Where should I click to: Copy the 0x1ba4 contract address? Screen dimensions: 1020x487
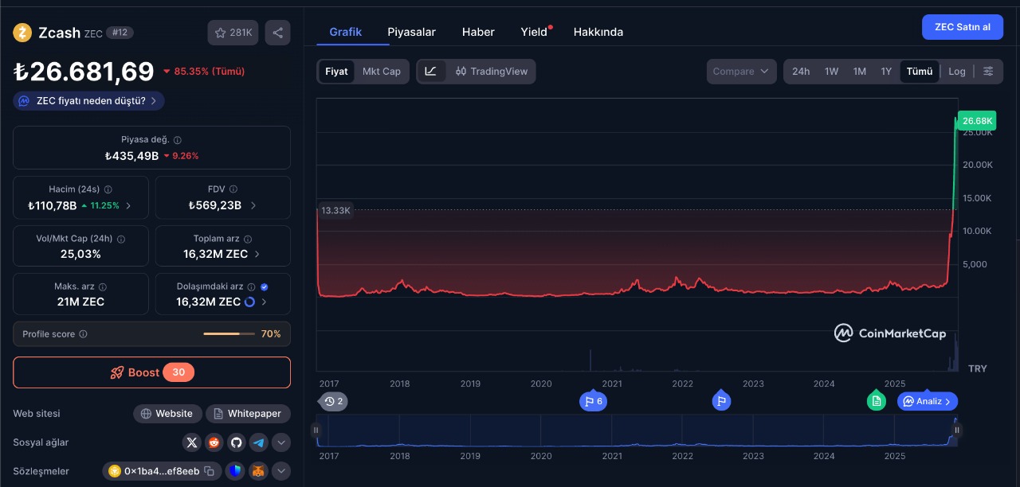pyautogui.click(x=209, y=471)
